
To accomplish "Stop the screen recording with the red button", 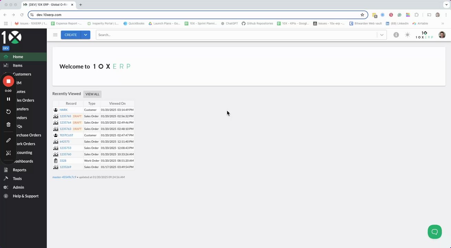I will [x=8, y=81].
